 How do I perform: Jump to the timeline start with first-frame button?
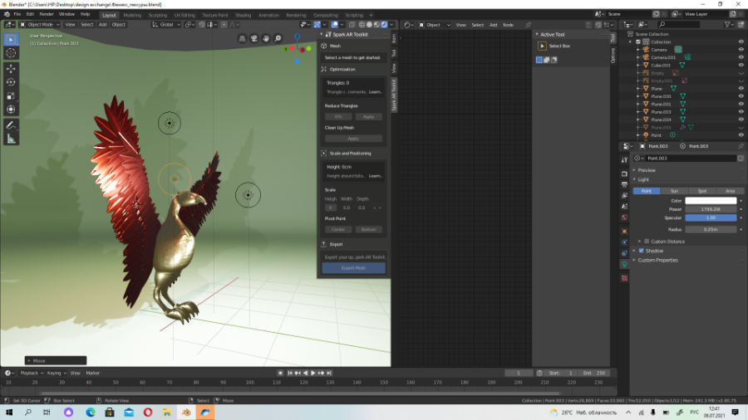289,374
